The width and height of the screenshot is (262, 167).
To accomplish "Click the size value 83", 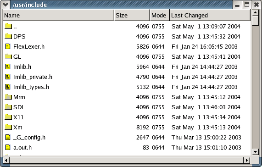I will pos(146,148).
